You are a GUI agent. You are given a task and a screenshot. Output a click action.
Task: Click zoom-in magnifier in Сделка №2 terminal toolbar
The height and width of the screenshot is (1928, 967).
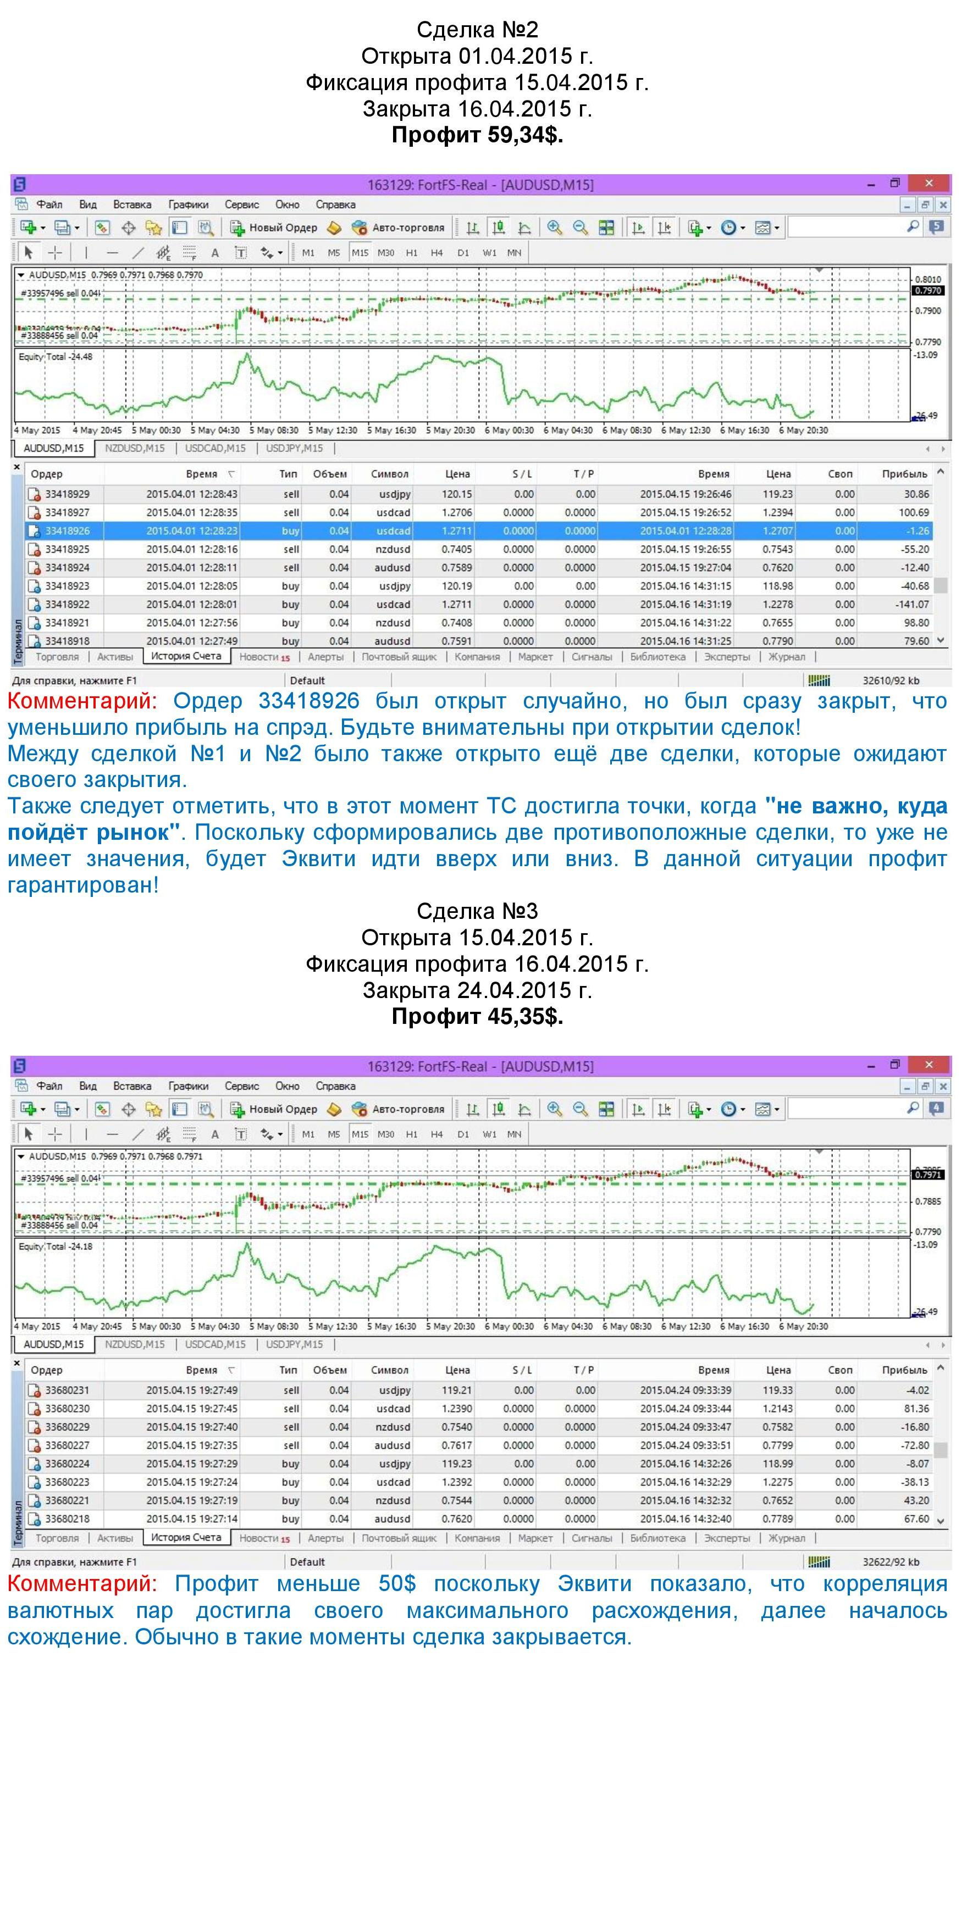pos(555,228)
